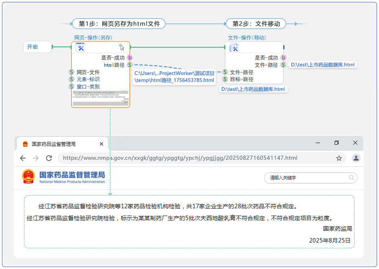Toggle the 'S' badge beside 目标-路径 input
Image resolution: width=379 pixels, height=269 pixels.
coord(225,79)
